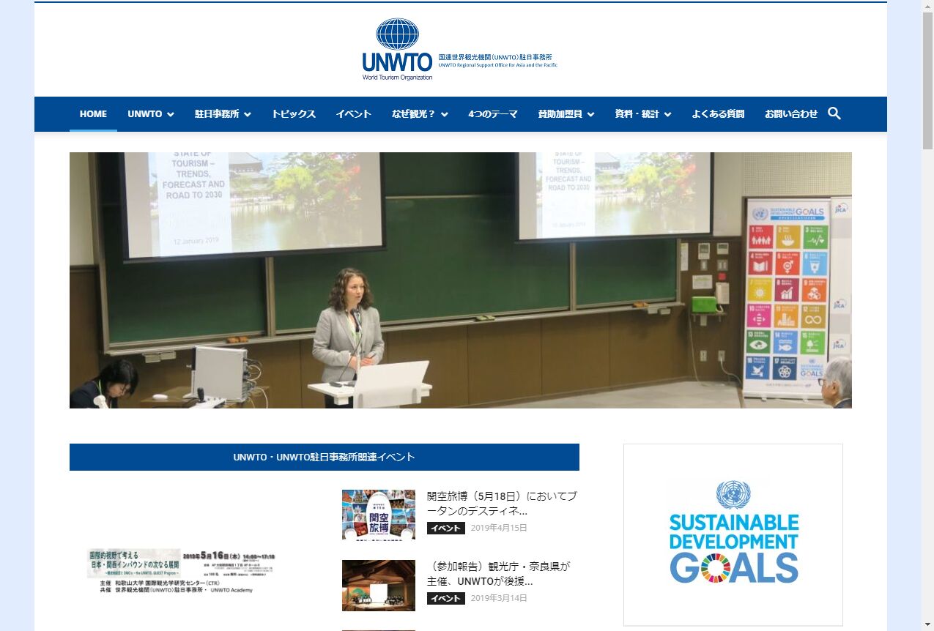
Task: Expand the 資料・統計 dropdown menu
Action: click(x=643, y=114)
